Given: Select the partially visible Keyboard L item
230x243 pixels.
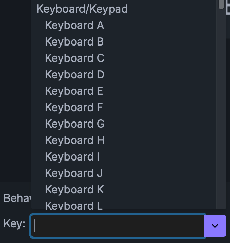Looking at the screenshot, I should pos(74,205).
